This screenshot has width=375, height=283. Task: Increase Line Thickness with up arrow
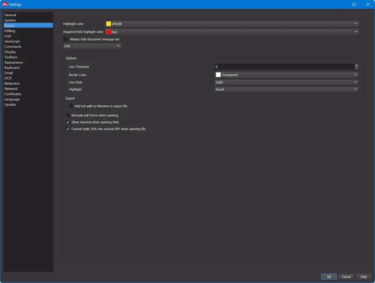356,65
